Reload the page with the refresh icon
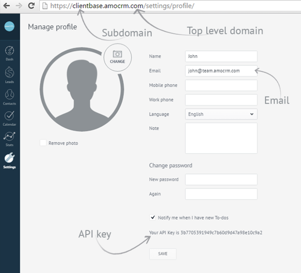 pos(31,6)
